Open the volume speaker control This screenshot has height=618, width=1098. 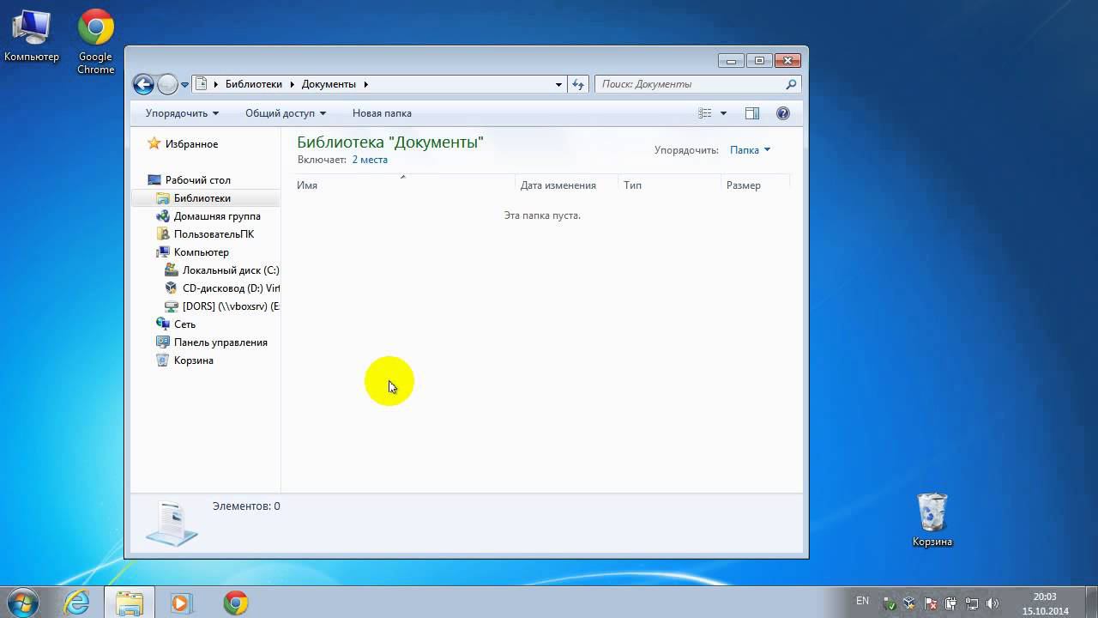click(x=993, y=603)
